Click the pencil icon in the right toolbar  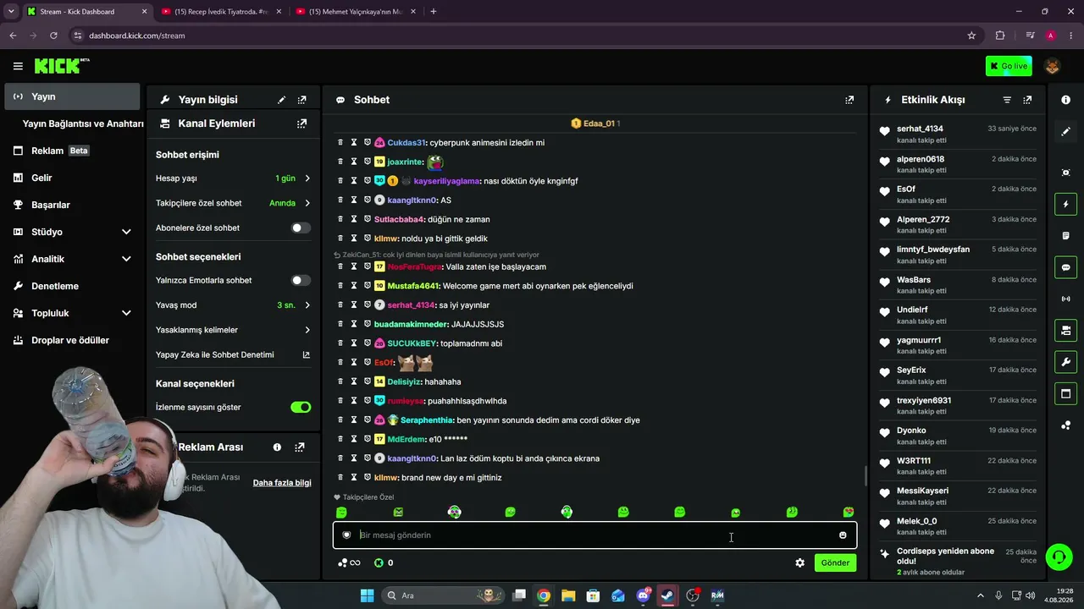(1065, 131)
